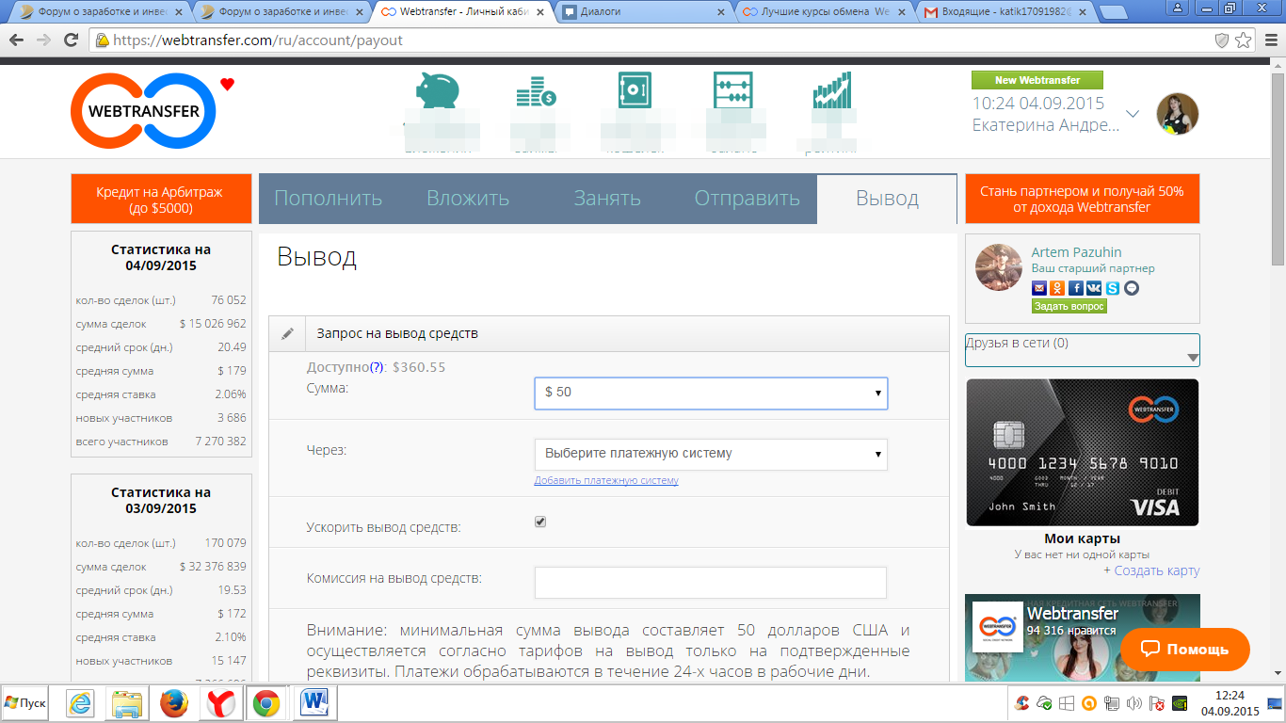This screenshot has height=723, width=1286.
Task: Expand 'Выберите платежную систему' dropdown
Action: (x=711, y=454)
